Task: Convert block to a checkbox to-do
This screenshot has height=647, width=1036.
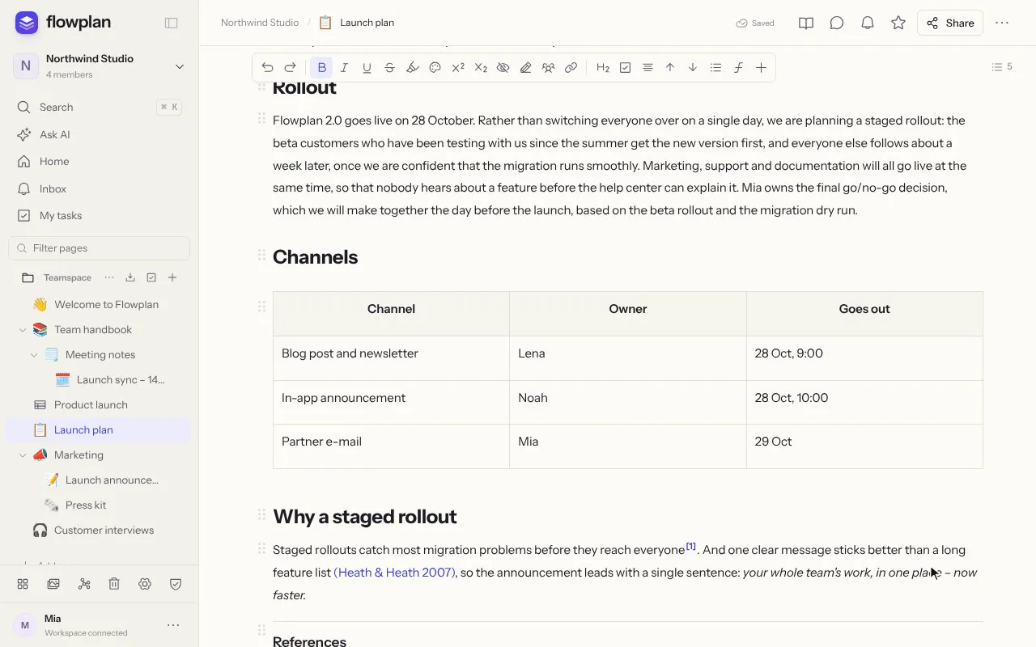Action: click(625, 68)
